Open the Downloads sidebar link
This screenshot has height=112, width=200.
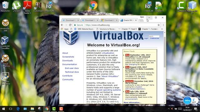pyautogui.click(x=67, y=61)
